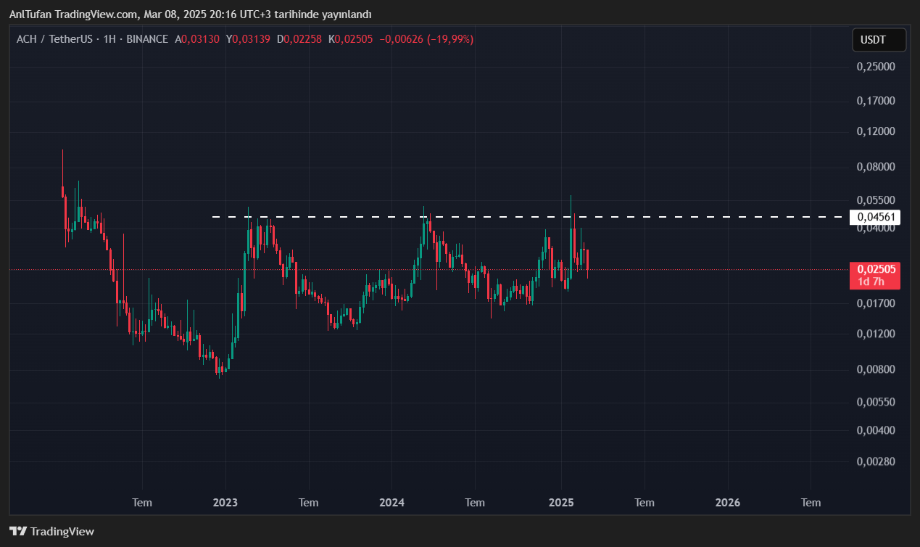Click the 0,08000 price scale label
The height and width of the screenshot is (547, 920).
coord(876,166)
